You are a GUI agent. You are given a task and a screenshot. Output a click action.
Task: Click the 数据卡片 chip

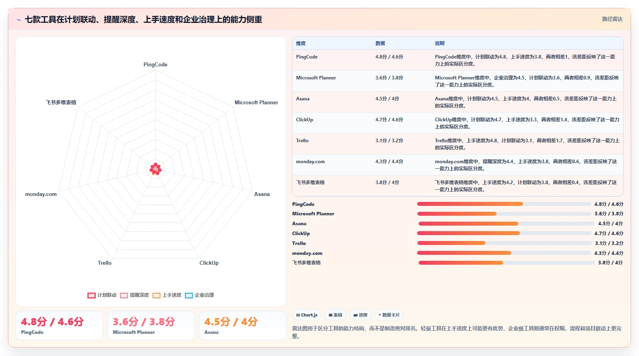(389, 315)
